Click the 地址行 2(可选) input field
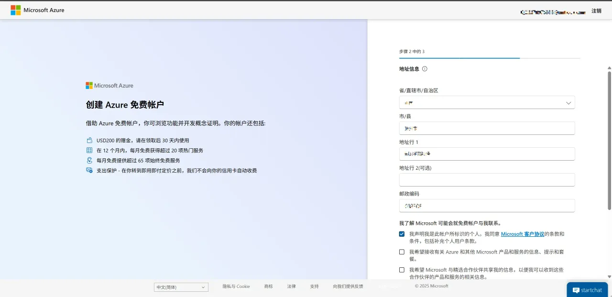 pyautogui.click(x=487, y=180)
